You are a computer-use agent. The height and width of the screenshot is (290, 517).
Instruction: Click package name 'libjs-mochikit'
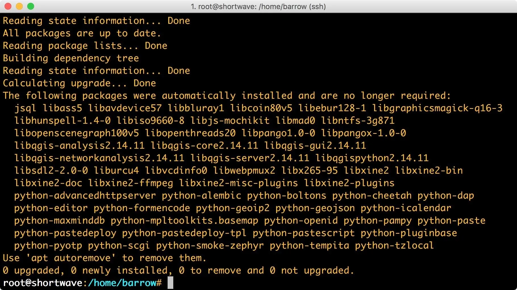pyautogui.click(x=230, y=121)
